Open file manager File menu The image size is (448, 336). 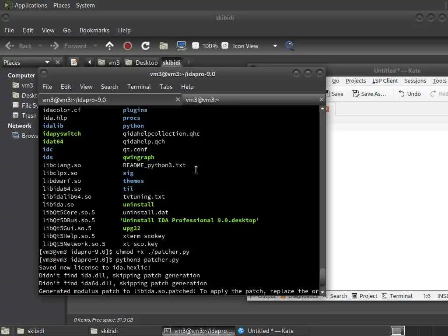9,30
